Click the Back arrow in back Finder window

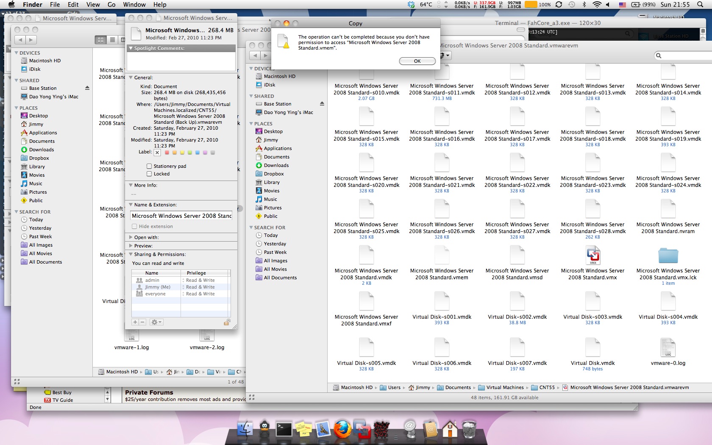pos(20,40)
